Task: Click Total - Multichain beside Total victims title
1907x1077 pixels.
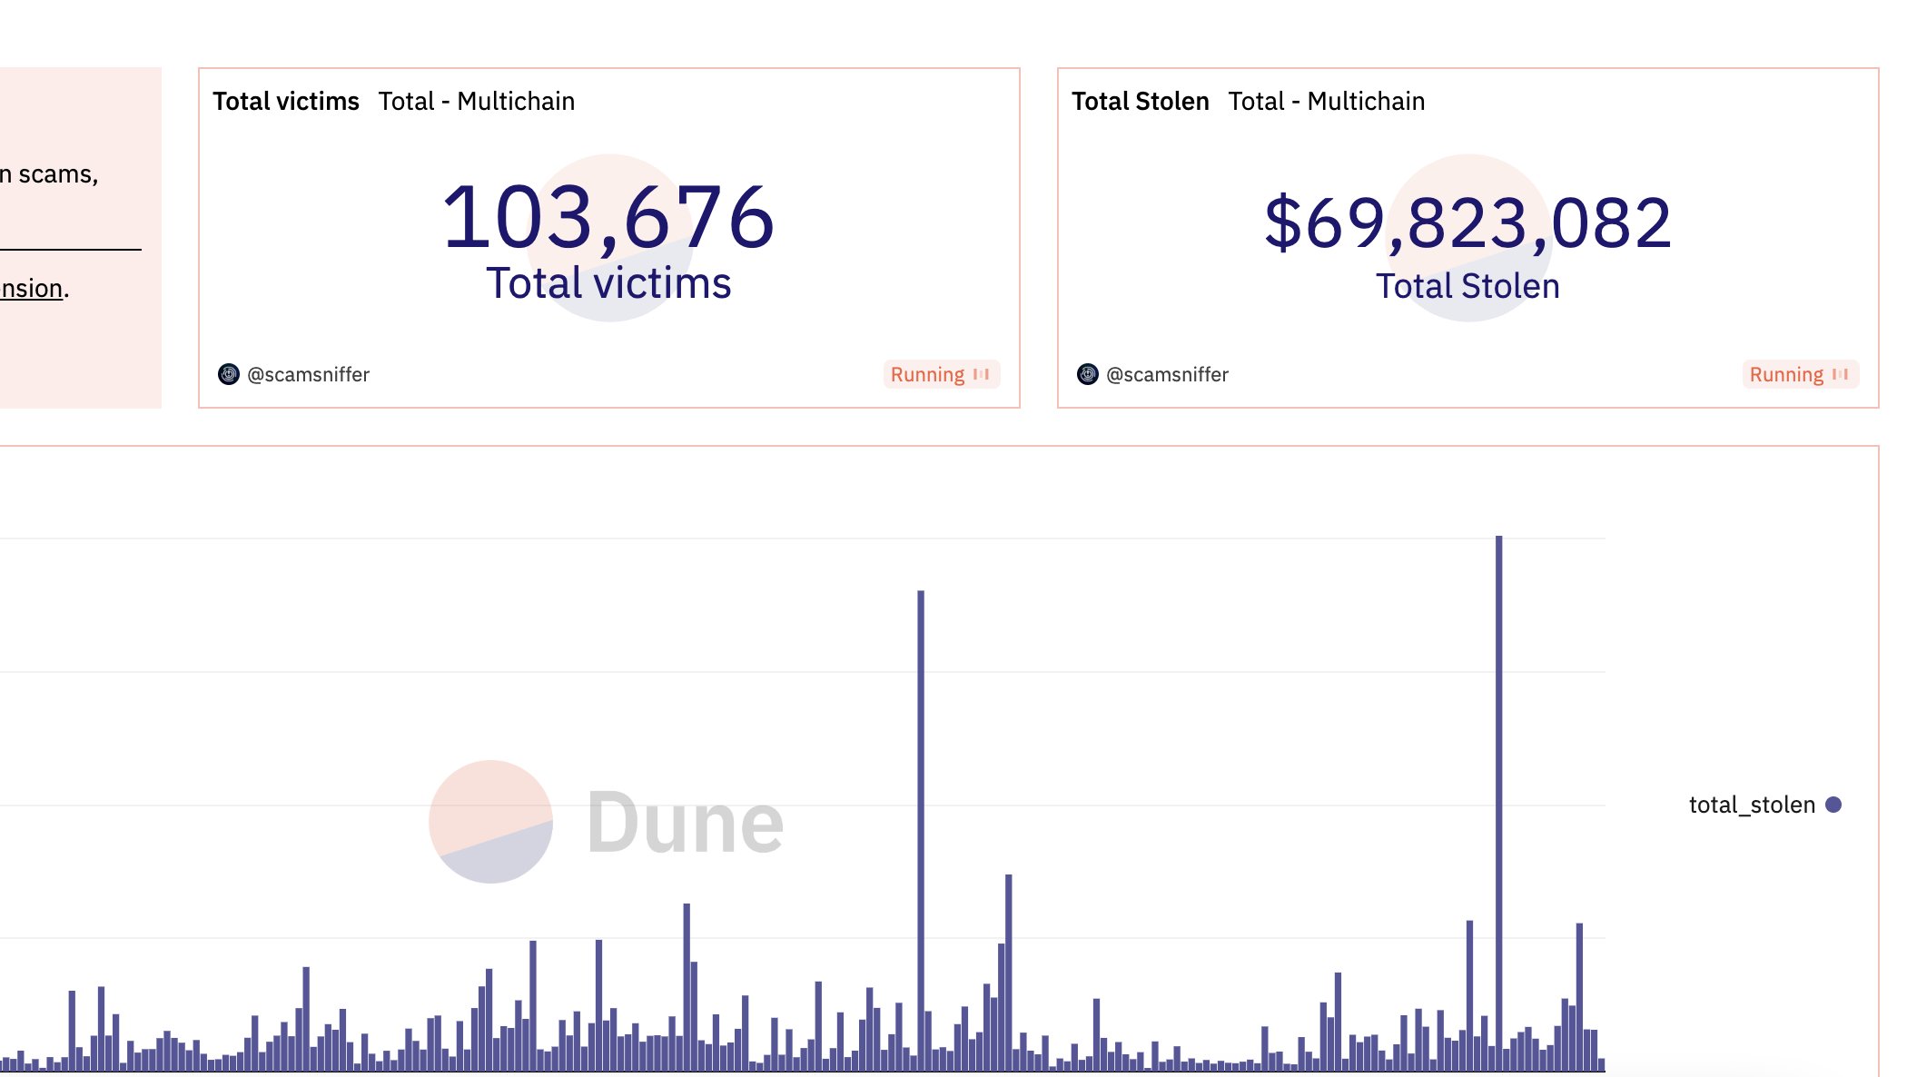Action: coord(477,101)
